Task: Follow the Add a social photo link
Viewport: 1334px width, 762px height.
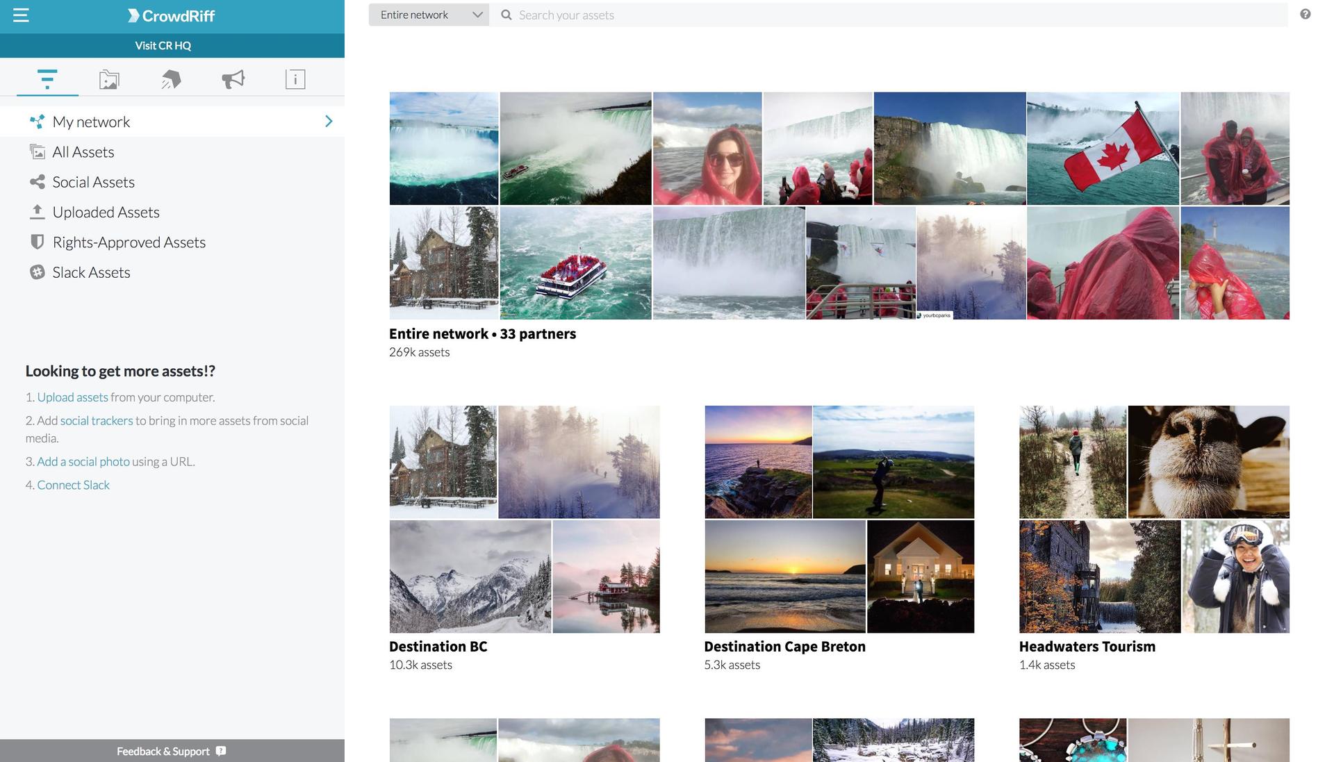Action: (x=83, y=461)
